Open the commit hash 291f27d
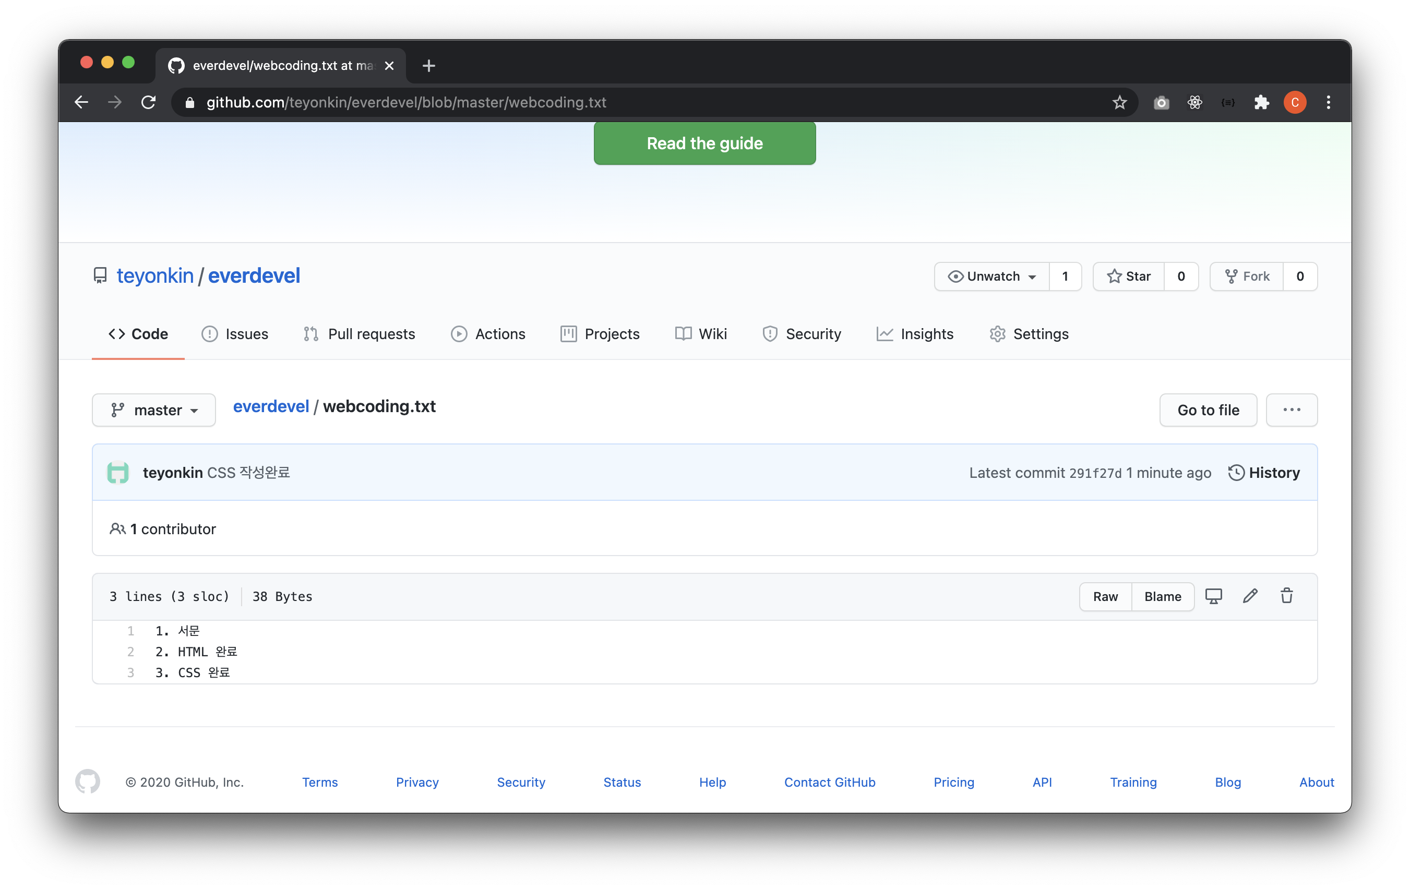Screen dimensions: 1410x890 click(x=1095, y=473)
